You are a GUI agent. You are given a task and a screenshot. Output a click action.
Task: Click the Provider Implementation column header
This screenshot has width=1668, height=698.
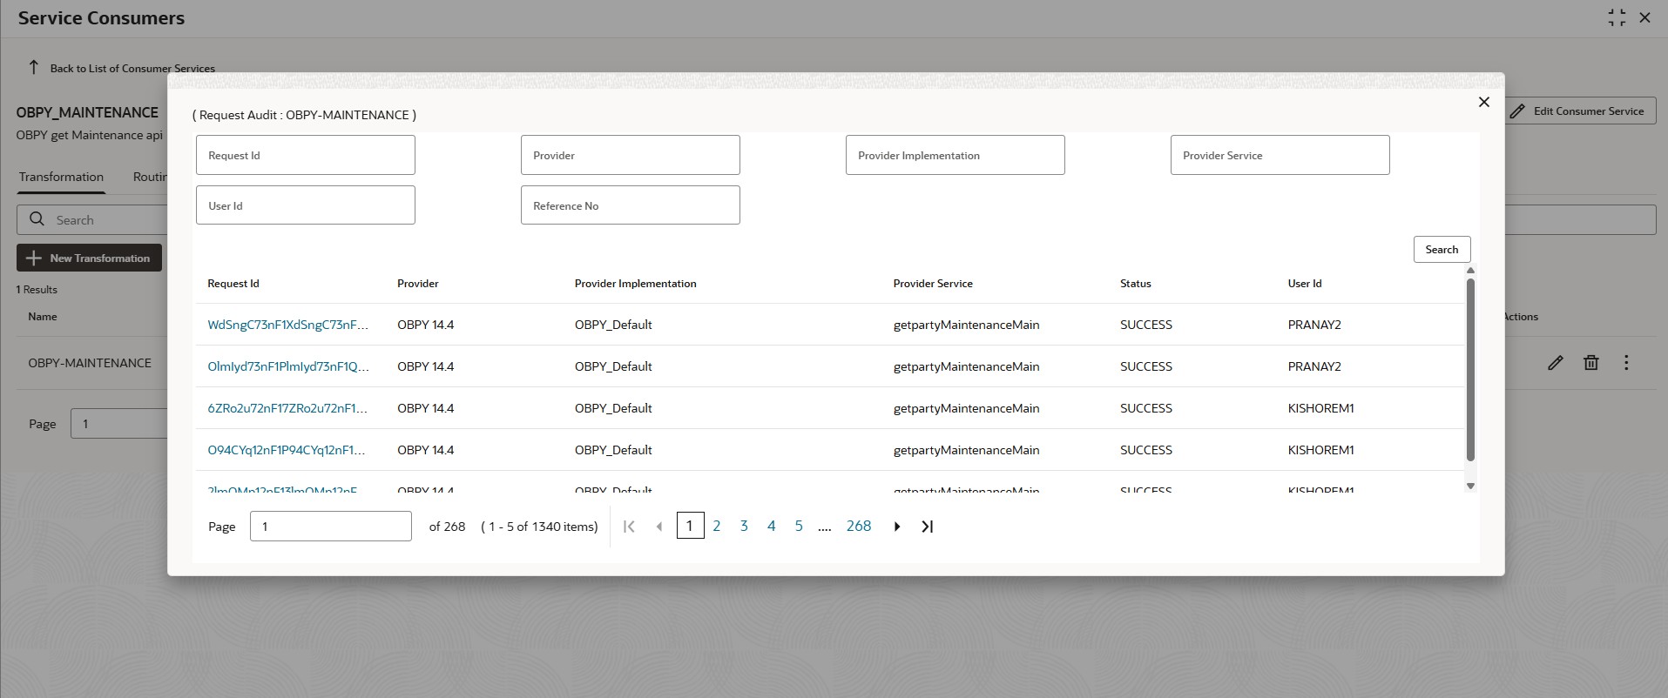pos(636,284)
